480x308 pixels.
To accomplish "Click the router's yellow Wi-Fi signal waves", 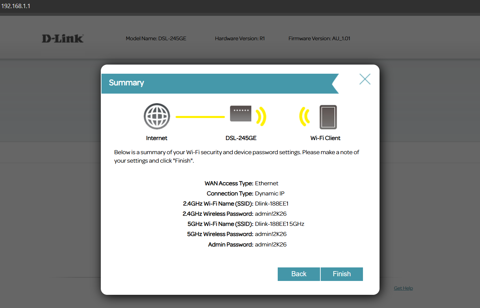I will (261, 117).
